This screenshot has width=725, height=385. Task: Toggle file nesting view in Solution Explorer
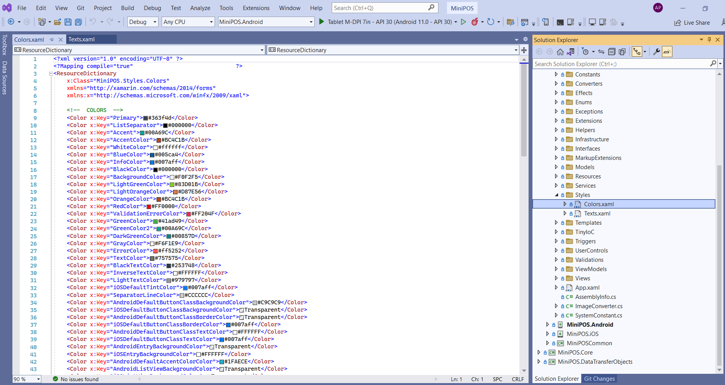pyautogui.click(x=637, y=52)
